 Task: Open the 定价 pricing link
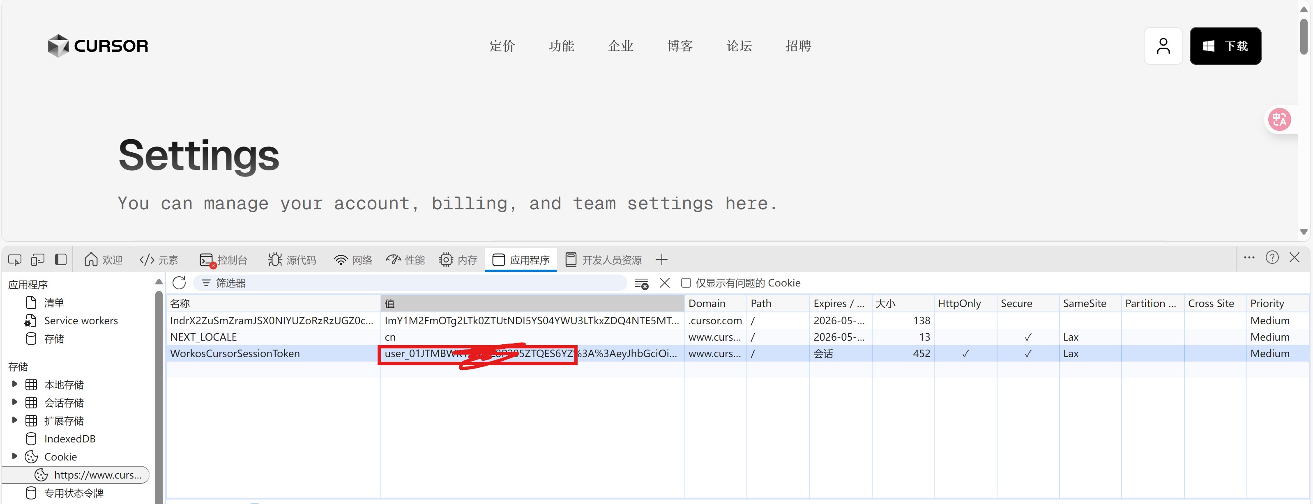click(502, 46)
